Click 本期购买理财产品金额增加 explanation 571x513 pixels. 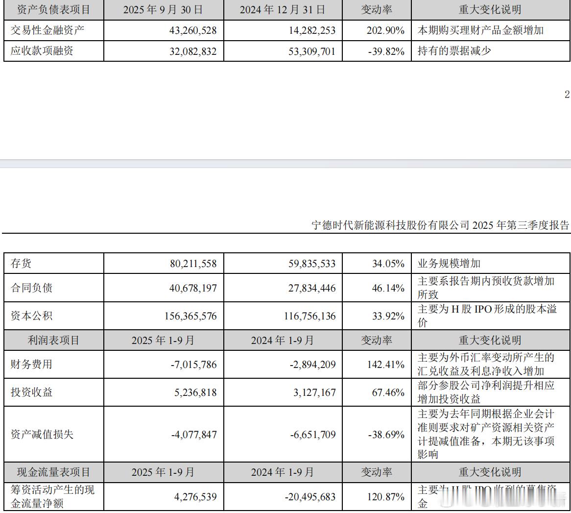point(480,30)
